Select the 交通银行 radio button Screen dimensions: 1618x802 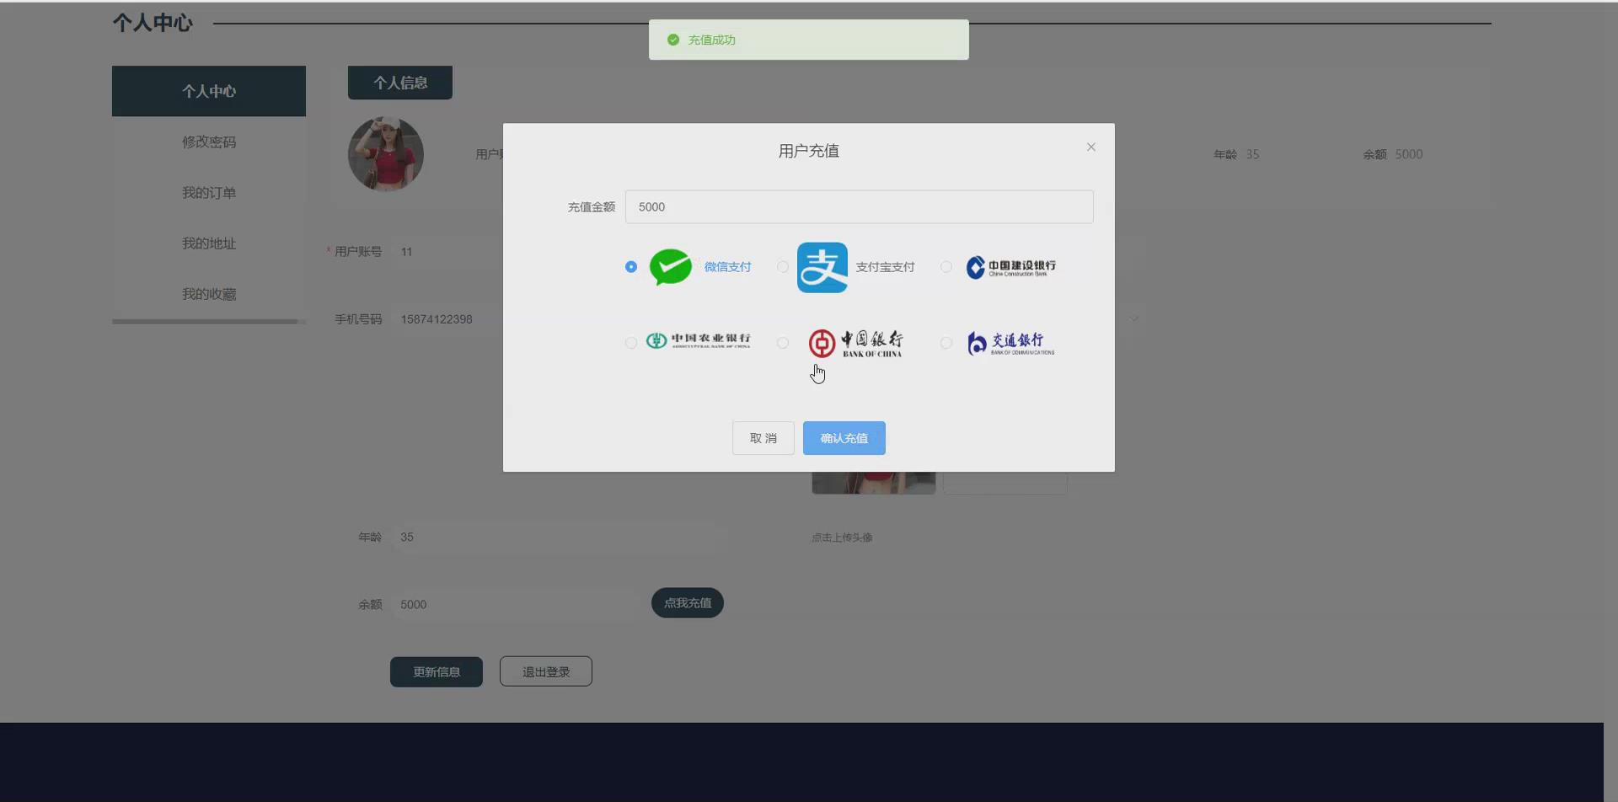[x=946, y=343]
